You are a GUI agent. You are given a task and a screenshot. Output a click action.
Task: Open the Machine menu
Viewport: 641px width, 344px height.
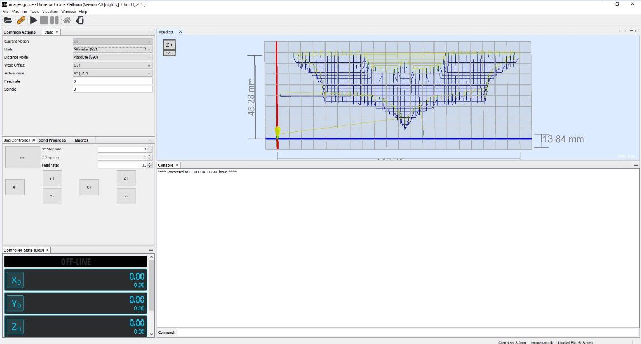pos(19,11)
